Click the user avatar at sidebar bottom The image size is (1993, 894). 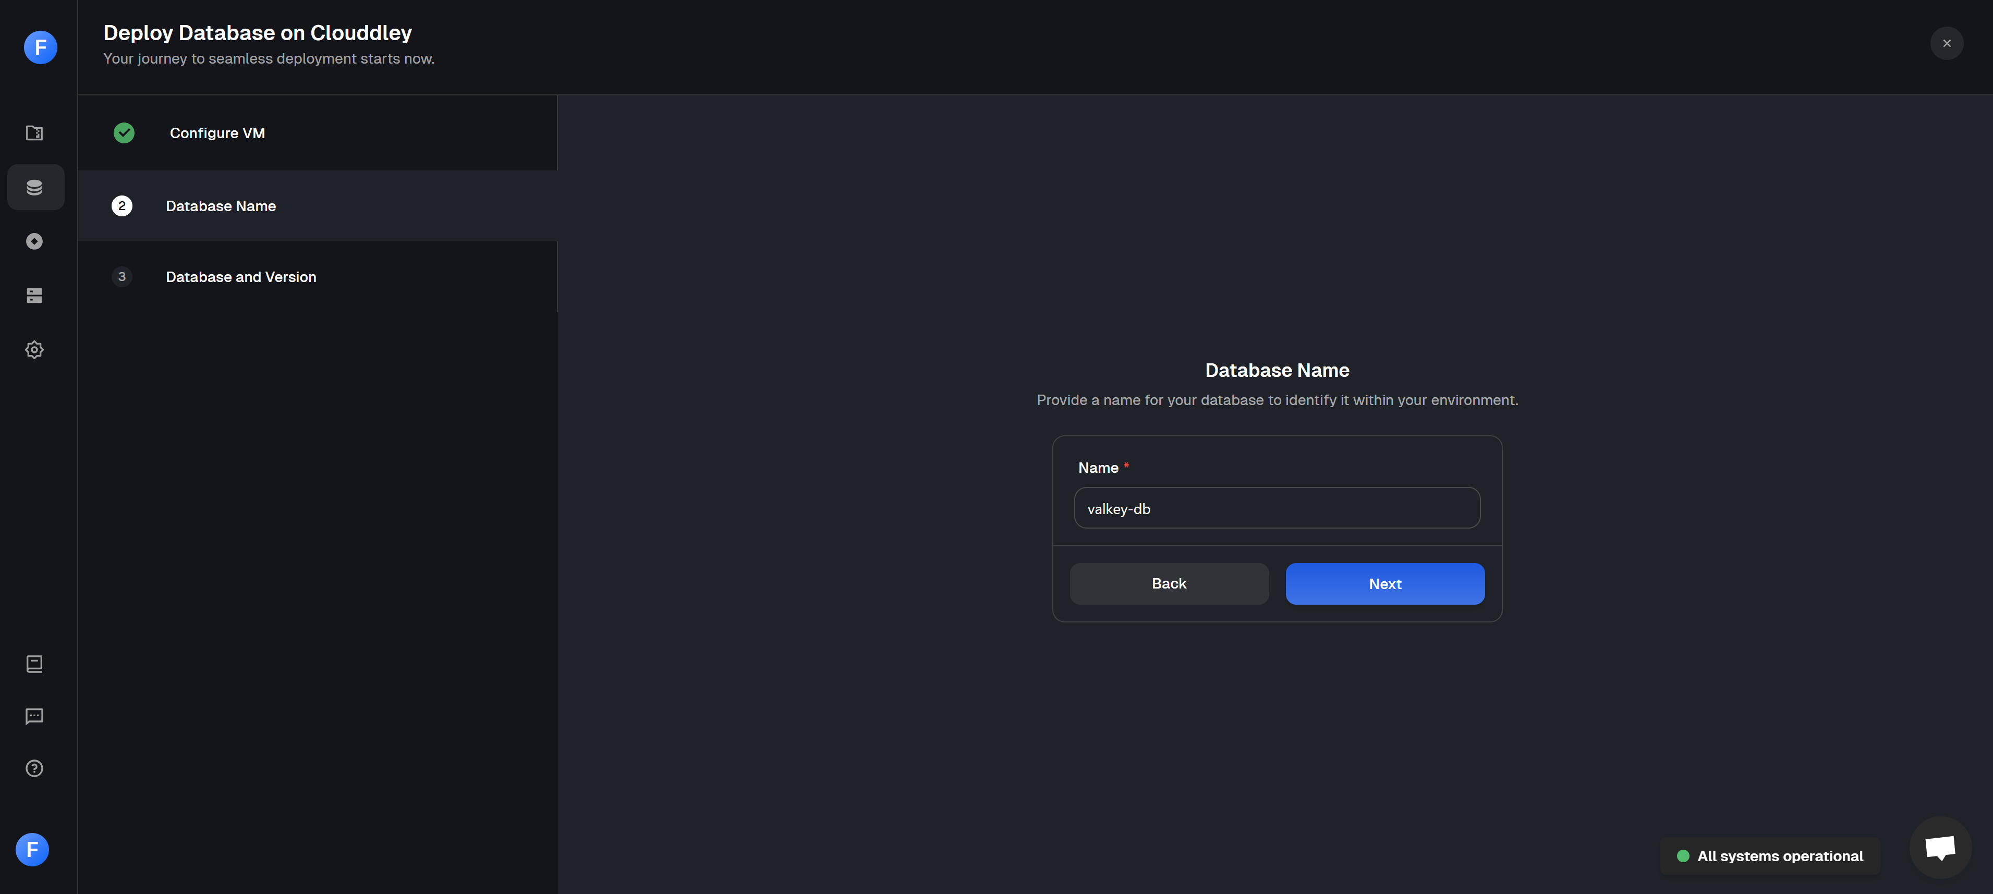pyautogui.click(x=32, y=850)
